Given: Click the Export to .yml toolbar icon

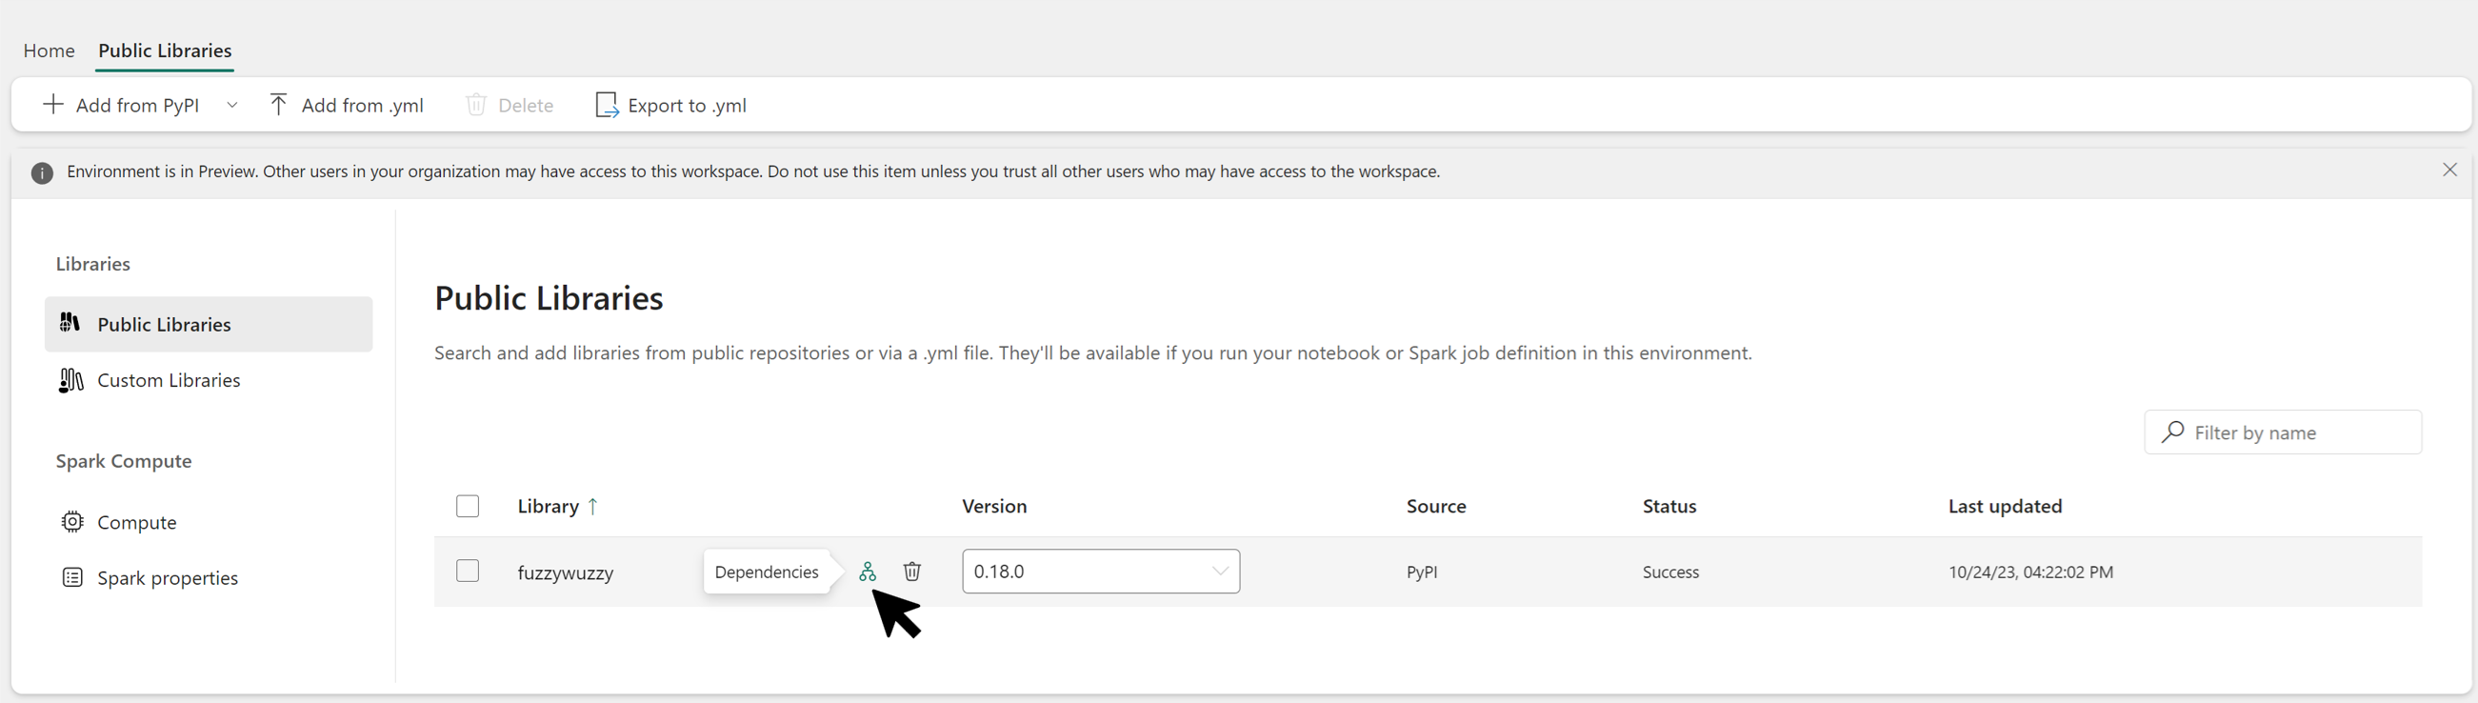Looking at the screenshot, I should coord(606,105).
